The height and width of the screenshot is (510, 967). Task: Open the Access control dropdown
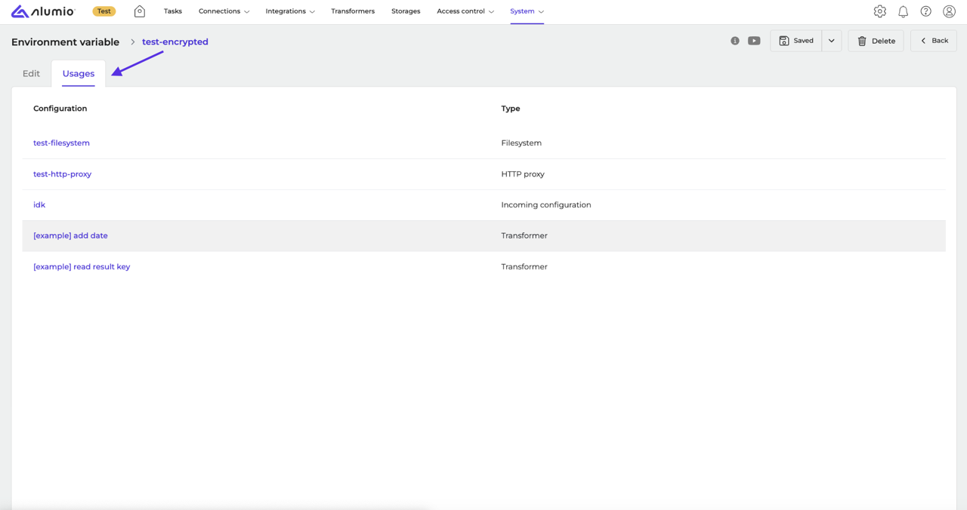(x=465, y=11)
